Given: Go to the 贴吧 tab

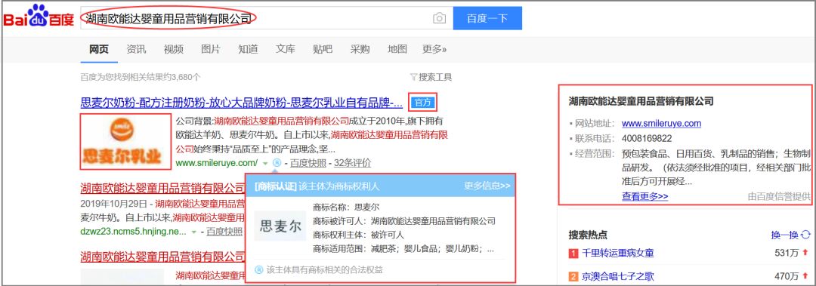Looking at the screenshot, I should pos(323,49).
